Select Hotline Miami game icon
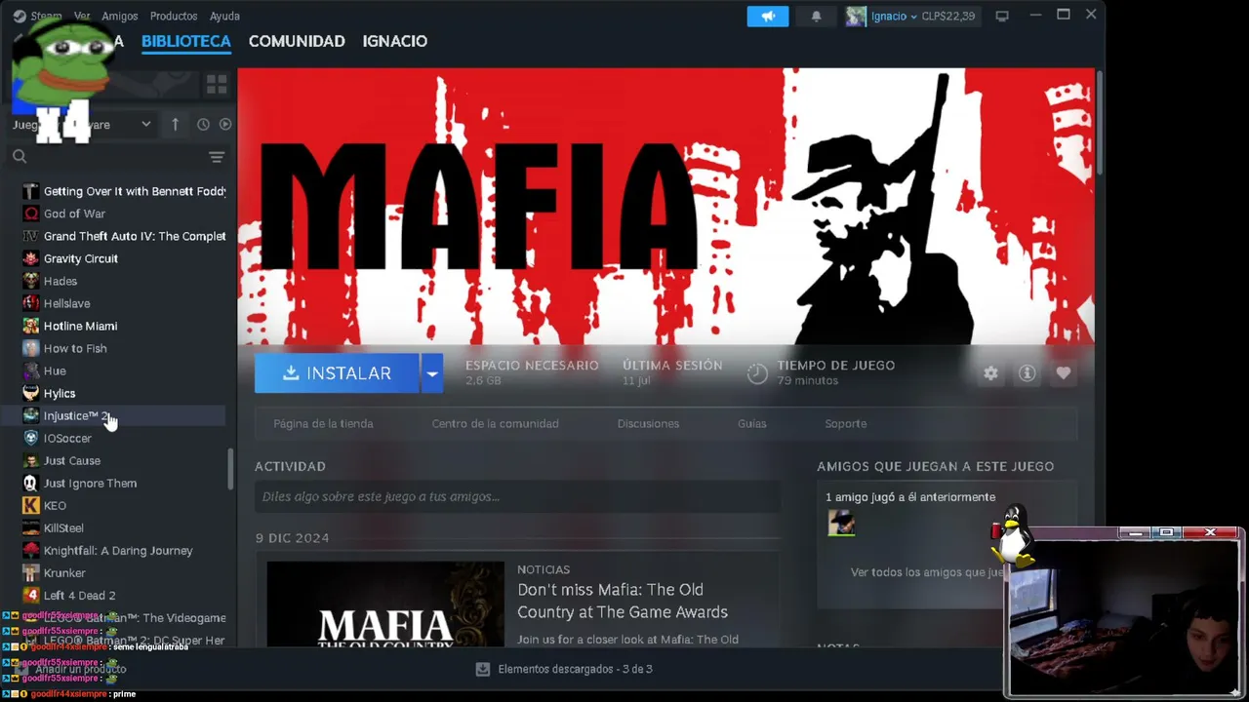This screenshot has height=702, width=1249. pos(31,326)
